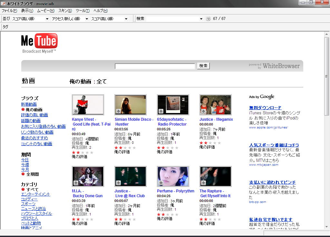The width and height of the screenshot is (330, 237).
Task: Click the vertical scrollbar up arrow
Action: click(x=327, y=34)
